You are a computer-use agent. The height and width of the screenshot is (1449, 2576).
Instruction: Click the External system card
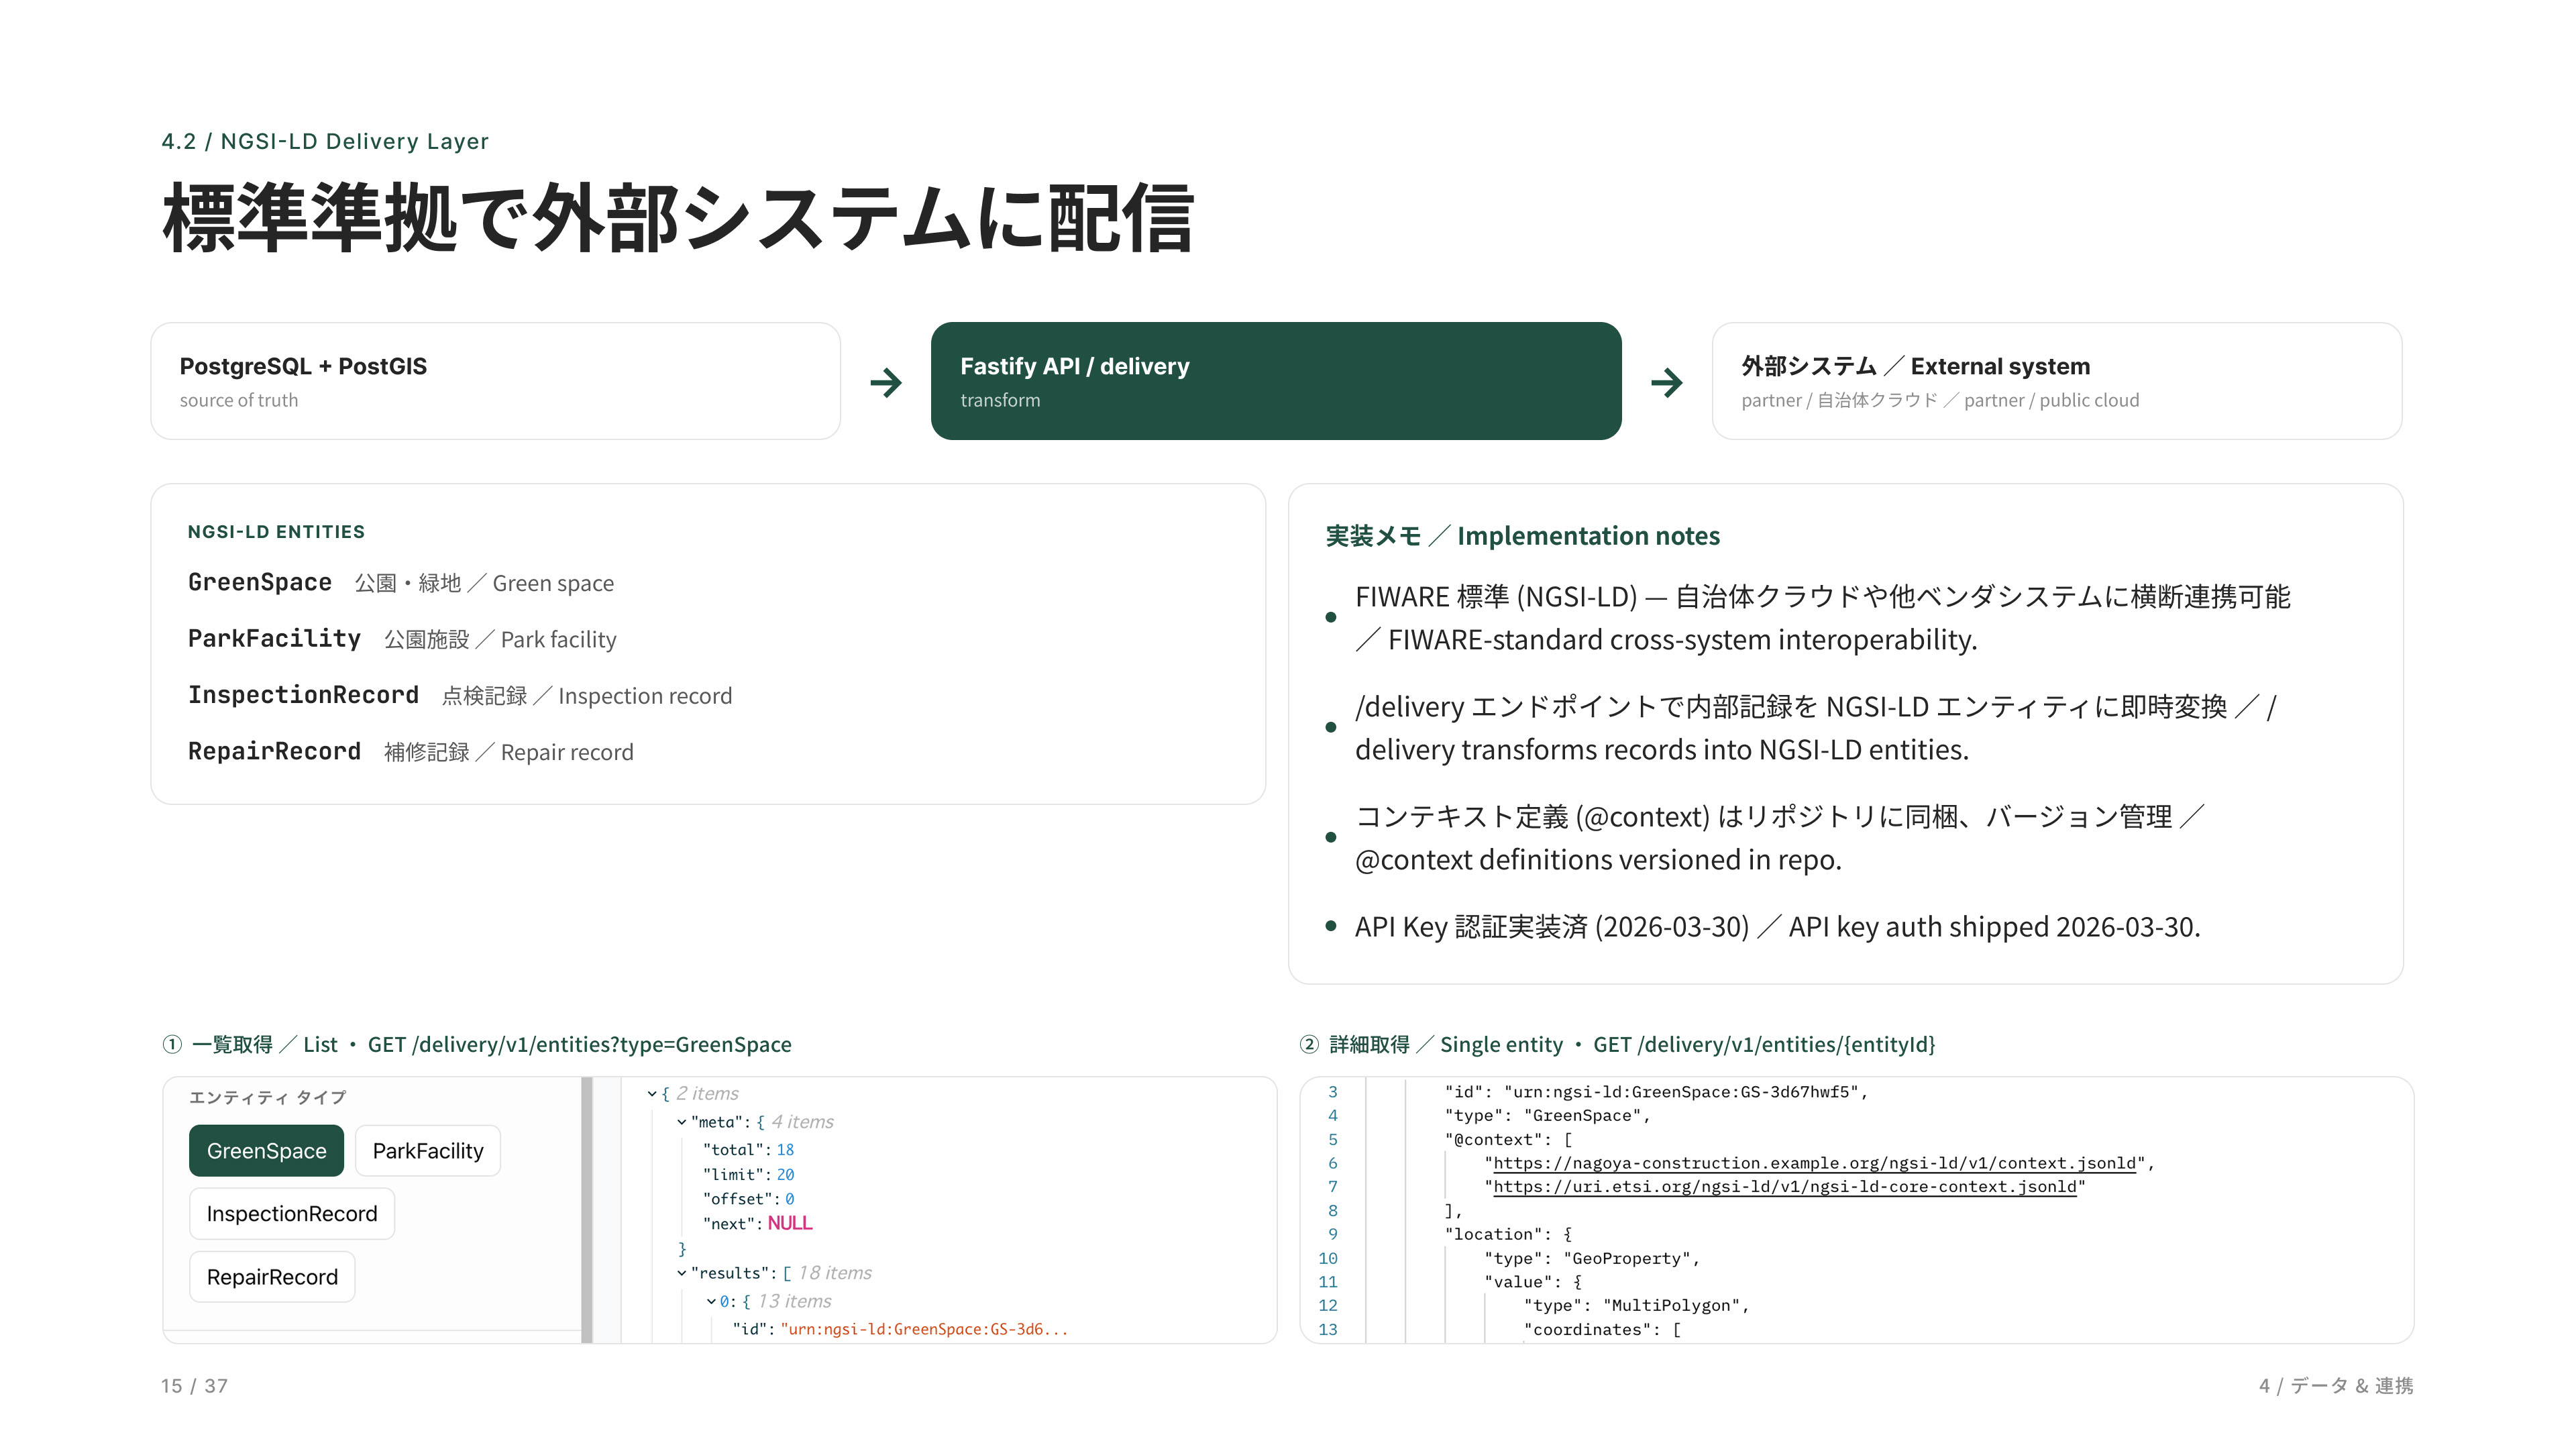[2057, 381]
